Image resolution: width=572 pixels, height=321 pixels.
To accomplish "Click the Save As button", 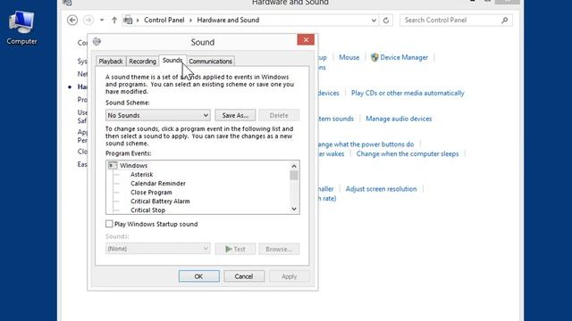I will pyautogui.click(x=235, y=115).
